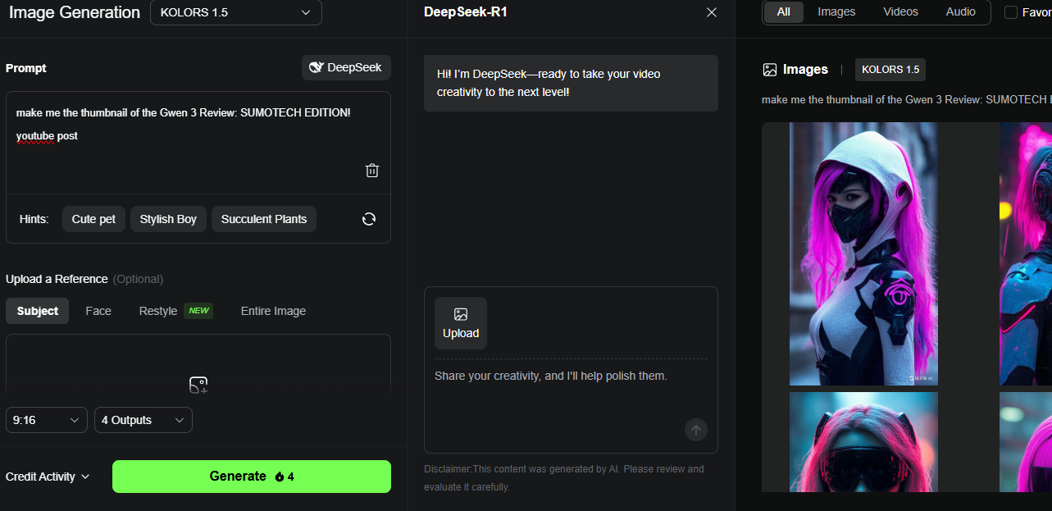
Task: Select the All filter tab
Action: 784,12
